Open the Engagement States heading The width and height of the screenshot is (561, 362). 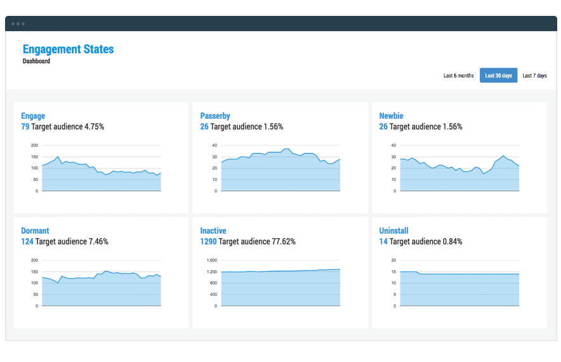(69, 50)
